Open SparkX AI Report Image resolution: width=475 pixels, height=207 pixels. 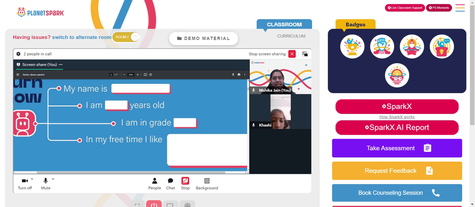(397, 127)
